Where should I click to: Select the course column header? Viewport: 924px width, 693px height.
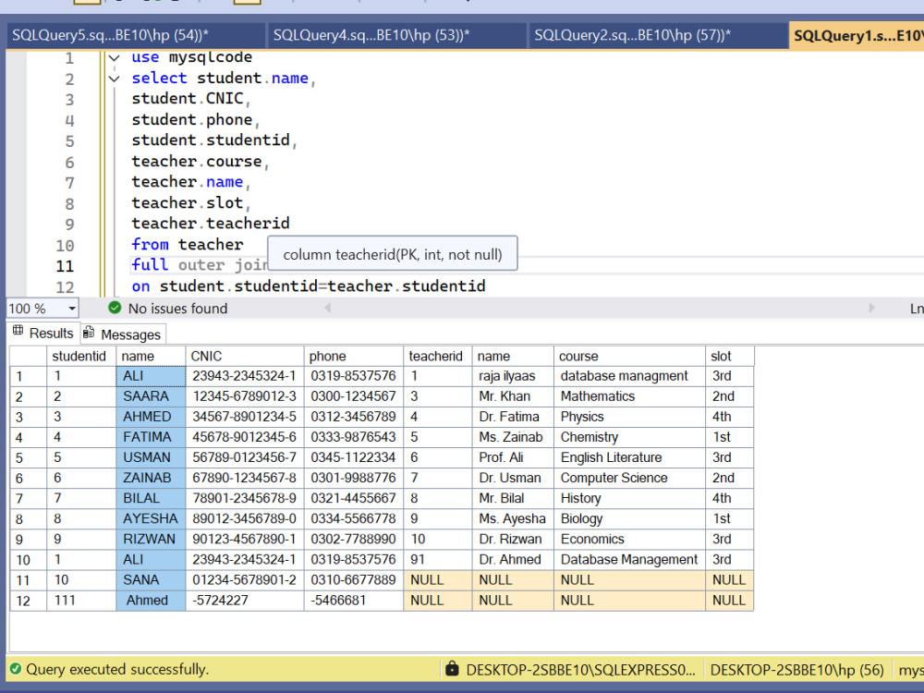[x=629, y=356]
